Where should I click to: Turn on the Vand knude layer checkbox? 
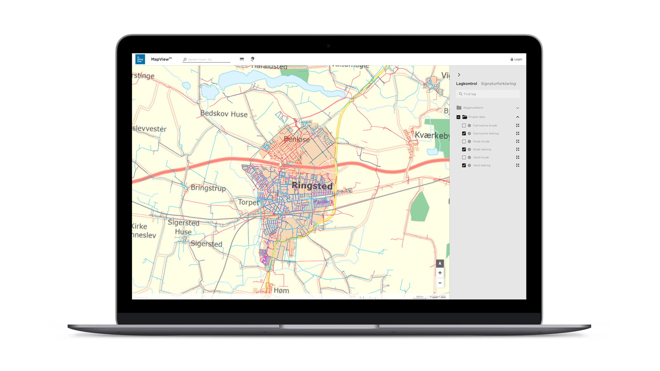(x=464, y=157)
